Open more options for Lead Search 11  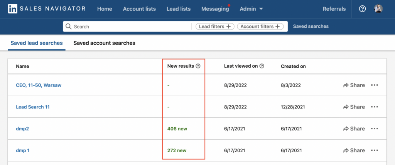pyautogui.click(x=374, y=107)
